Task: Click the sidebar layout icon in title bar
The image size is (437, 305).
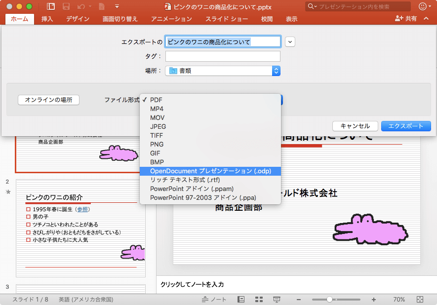Action: pos(50,6)
